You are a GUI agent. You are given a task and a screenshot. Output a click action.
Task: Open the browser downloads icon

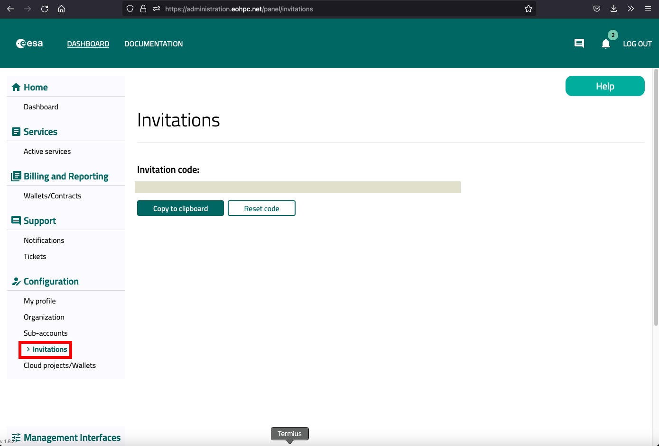[x=613, y=9]
